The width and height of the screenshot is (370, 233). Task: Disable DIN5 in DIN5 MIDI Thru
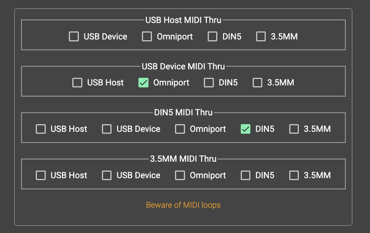click(245, 129)
